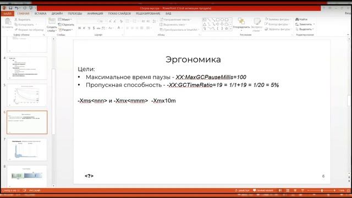Toggle Bold (Ж) formatting
352x198 pixels.
click(x=79, y=28)
